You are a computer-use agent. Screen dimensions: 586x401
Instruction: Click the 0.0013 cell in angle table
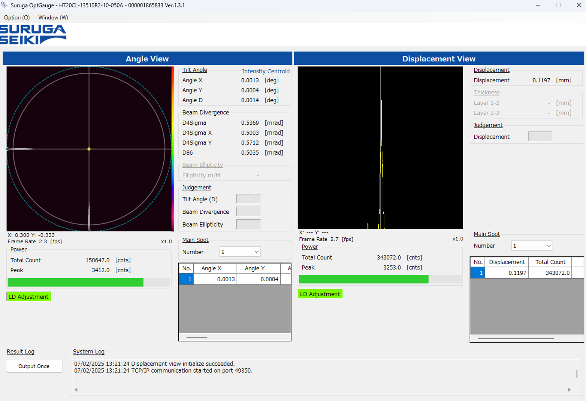[x=215, y=279]
